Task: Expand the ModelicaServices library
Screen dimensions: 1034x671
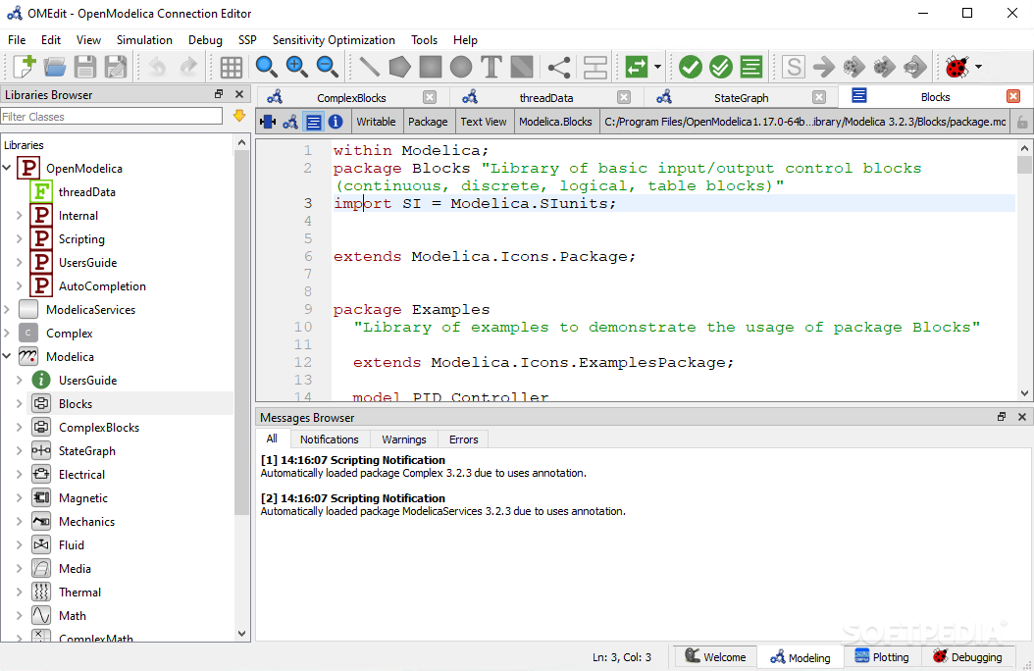Action: 7,310
